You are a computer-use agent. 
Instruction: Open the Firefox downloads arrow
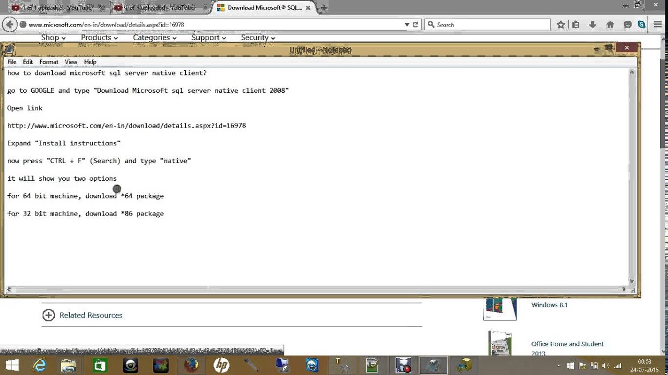point(592,24)
